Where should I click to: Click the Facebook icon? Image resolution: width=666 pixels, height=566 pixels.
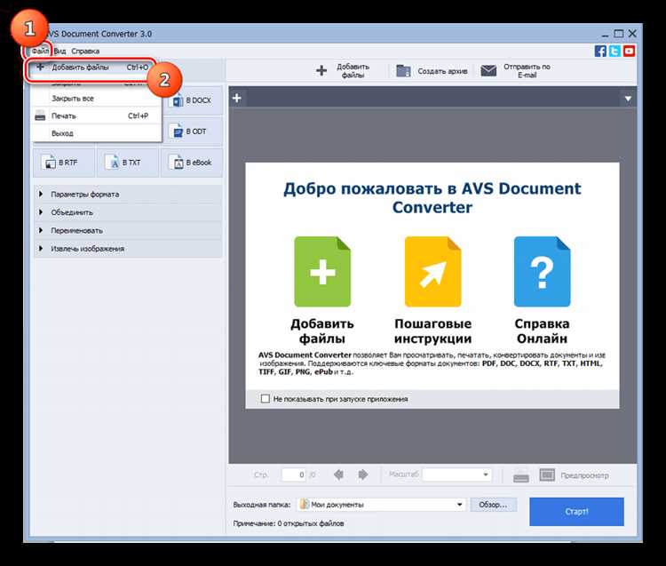point(600,51)
